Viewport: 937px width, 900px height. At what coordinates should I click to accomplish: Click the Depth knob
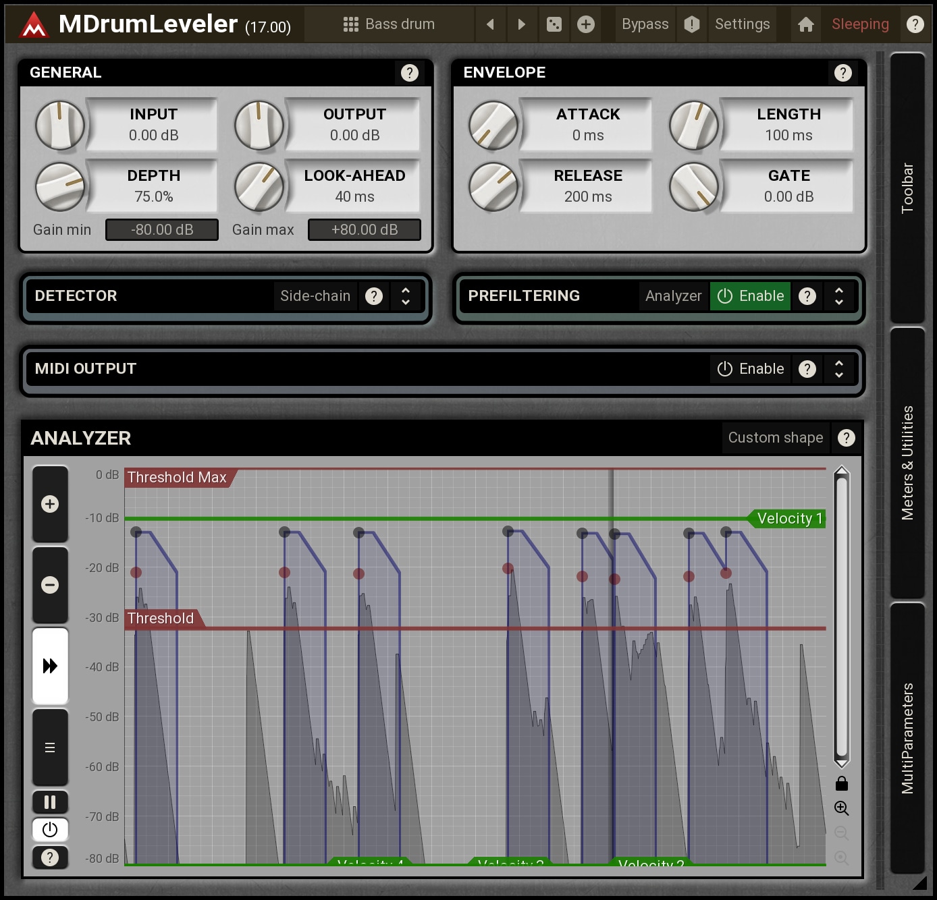(x=59, y=186)
